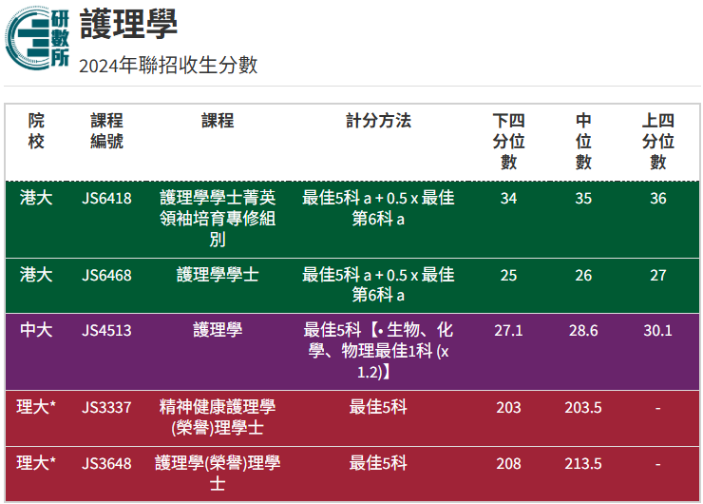Select median value 203.5
This screenshot has width=703, height=504.
583,408
